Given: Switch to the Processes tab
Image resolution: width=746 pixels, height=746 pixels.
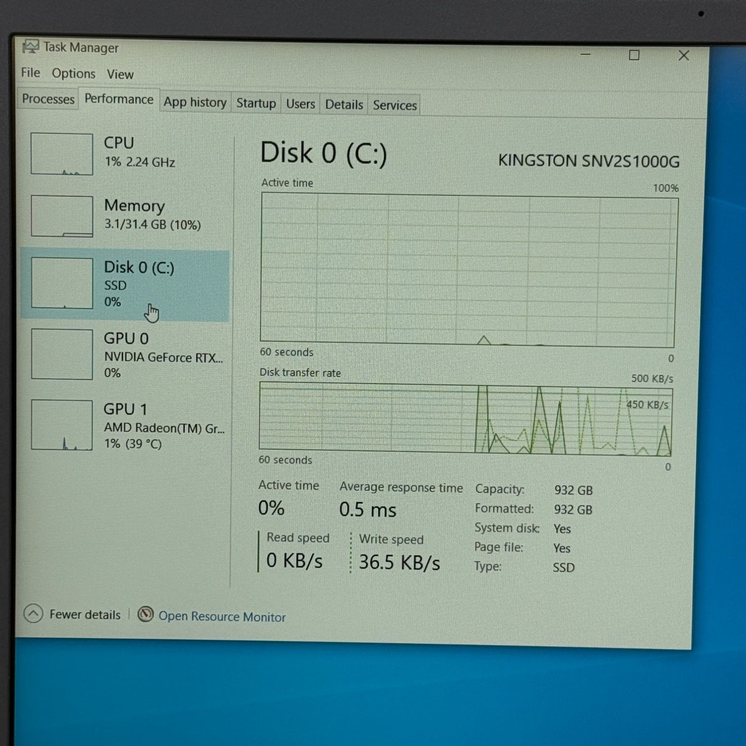Looking at the screenshot, I should [x=48, y=99].
